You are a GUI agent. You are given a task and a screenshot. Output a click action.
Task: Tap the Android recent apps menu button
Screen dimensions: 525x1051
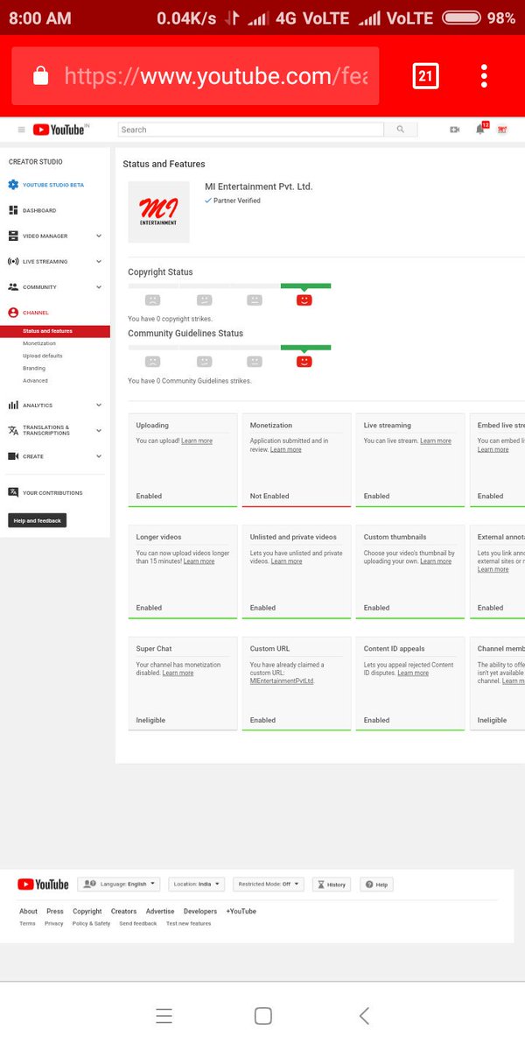tap(164, 1016)
